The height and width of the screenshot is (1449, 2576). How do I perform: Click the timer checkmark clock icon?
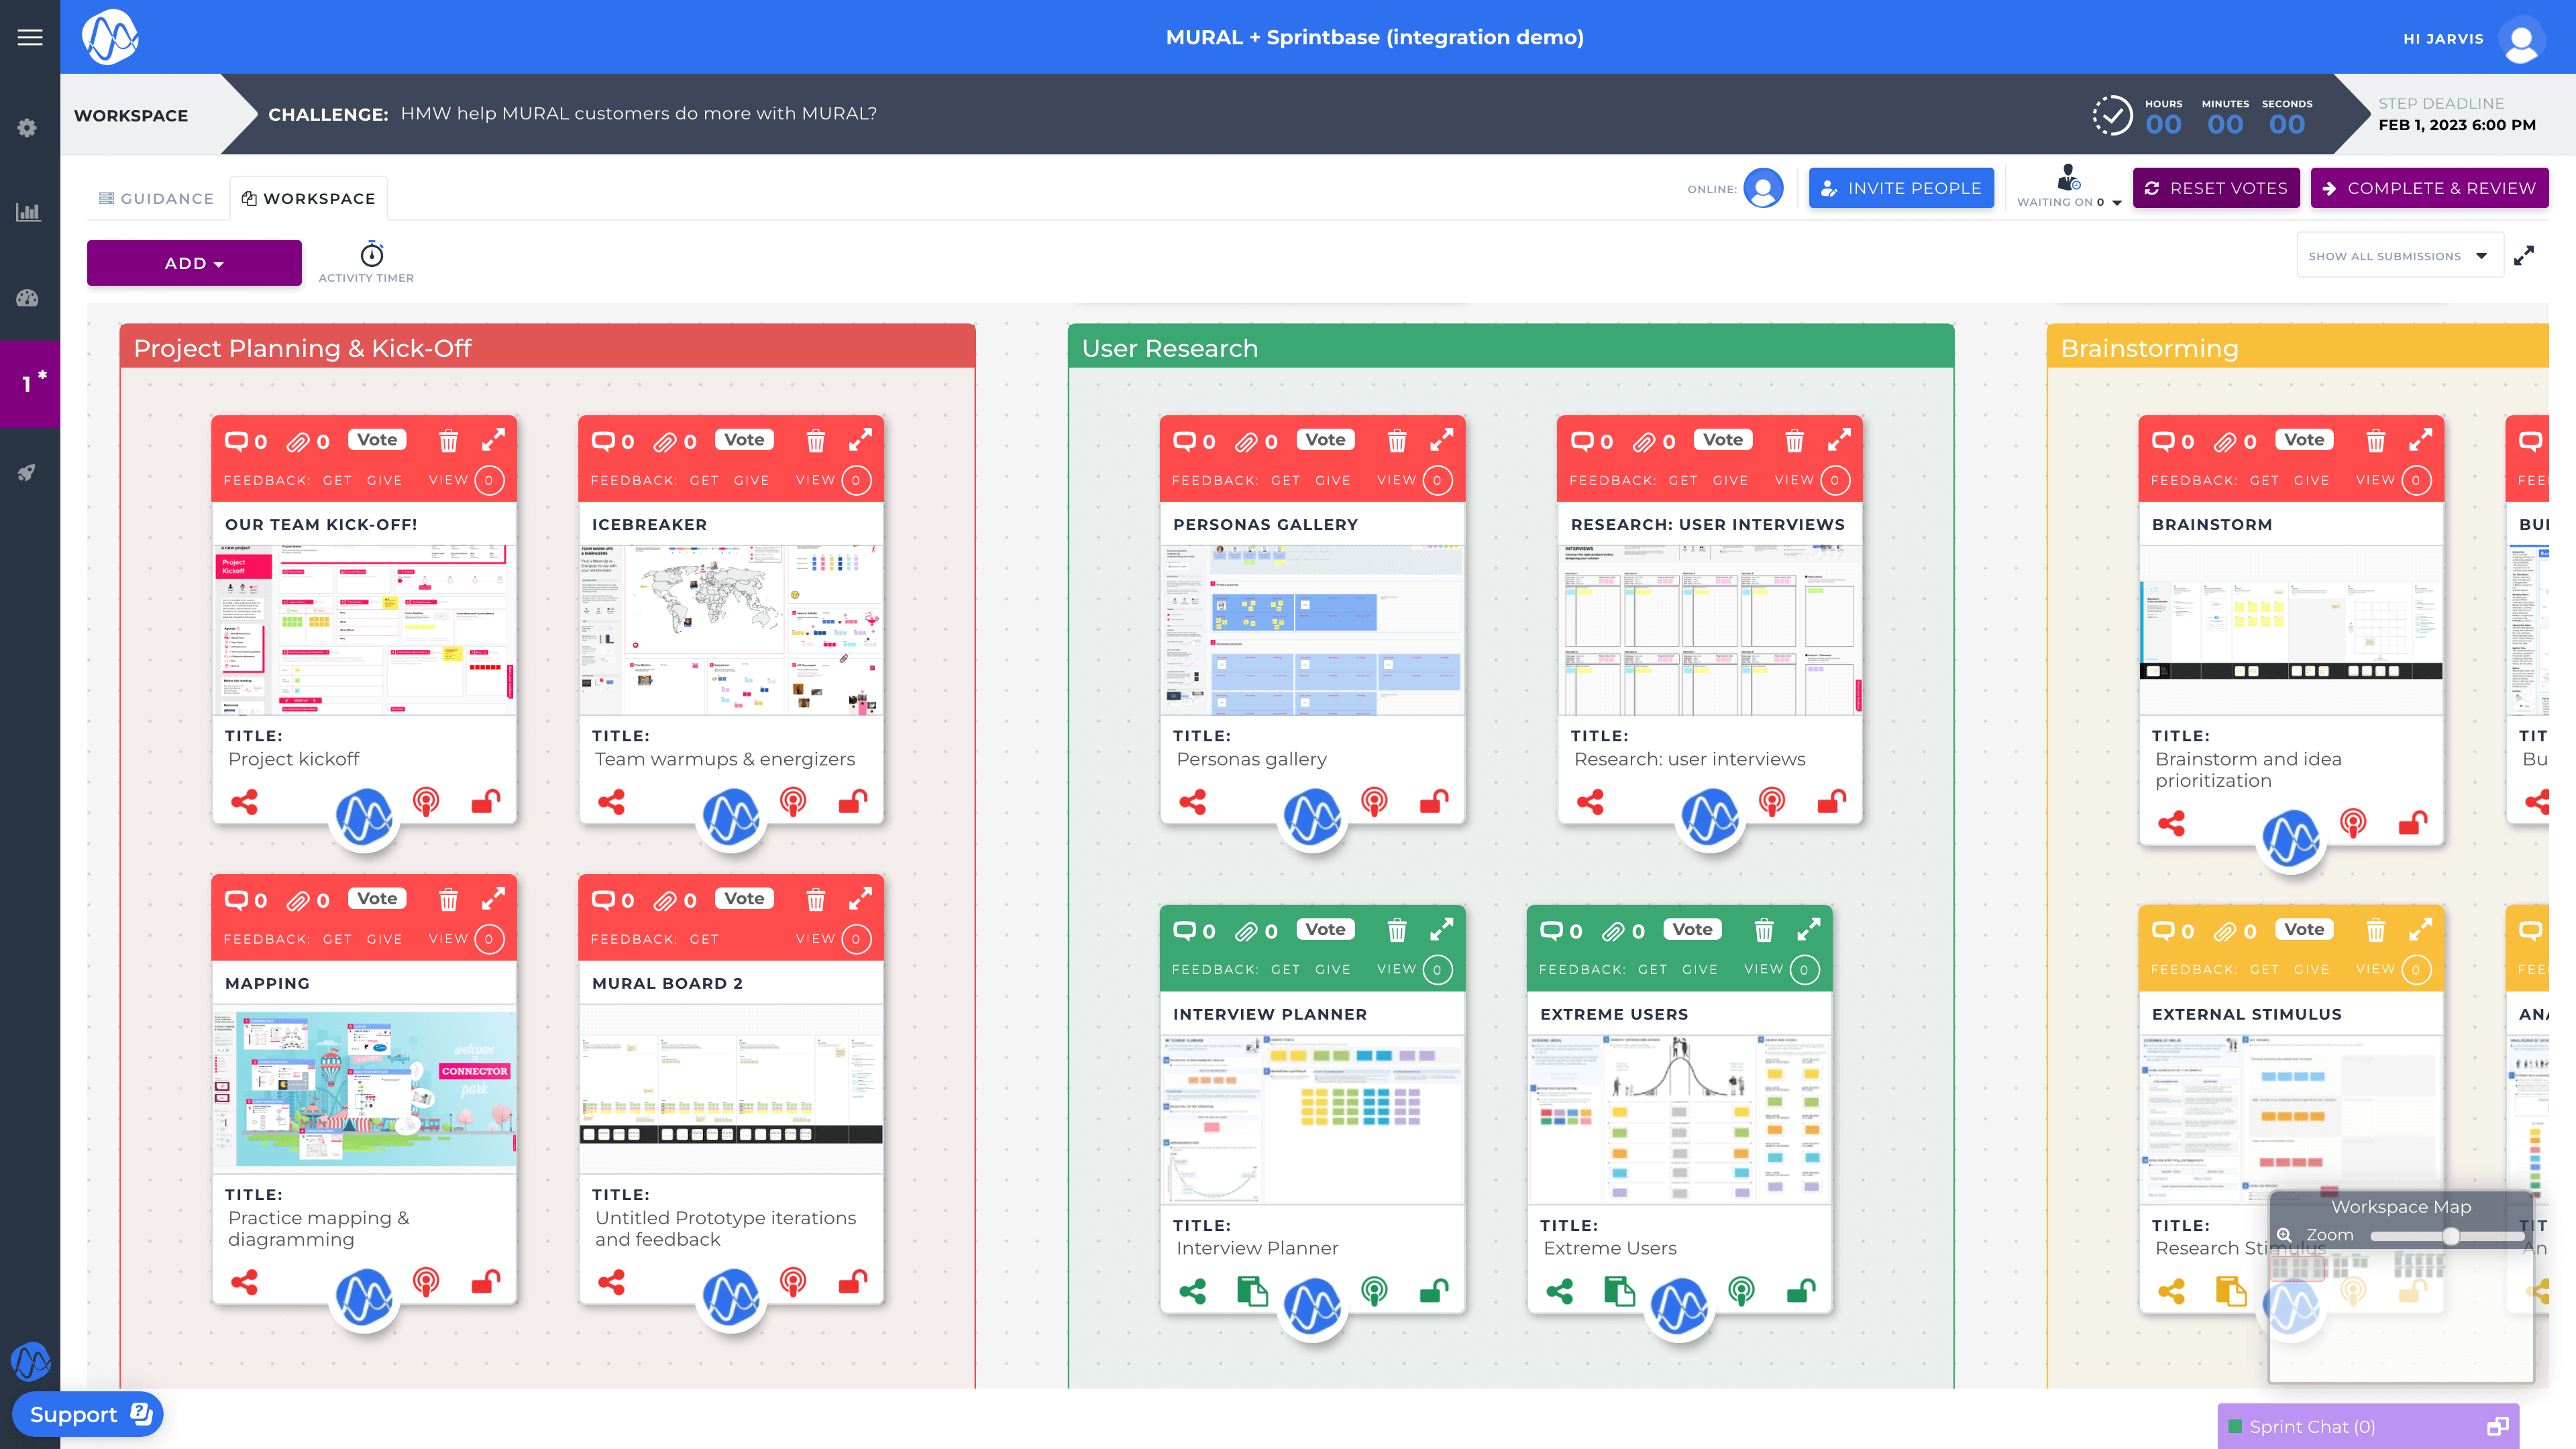2112,115
